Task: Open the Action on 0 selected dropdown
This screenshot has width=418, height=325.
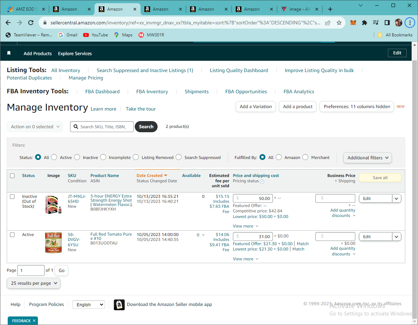Action: (35, 127)
